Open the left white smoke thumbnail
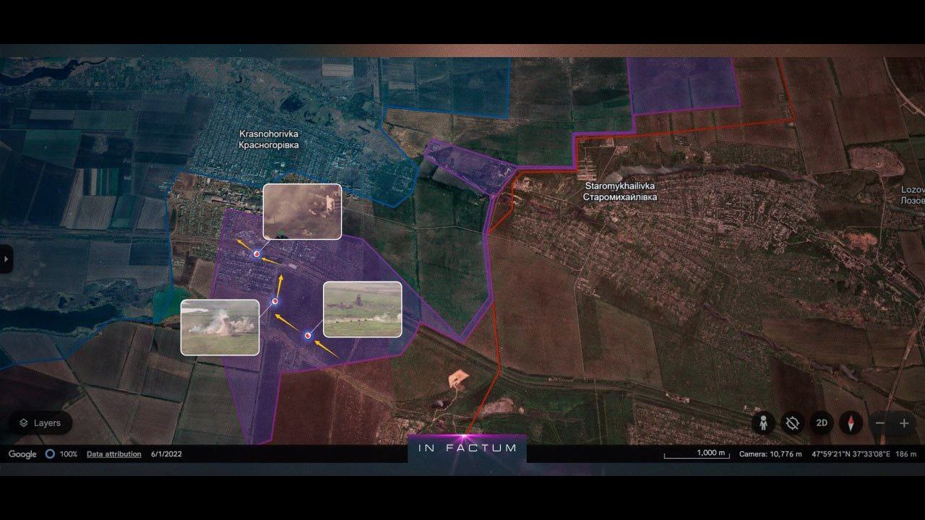925x520 pixels. [x=220, y=326]
